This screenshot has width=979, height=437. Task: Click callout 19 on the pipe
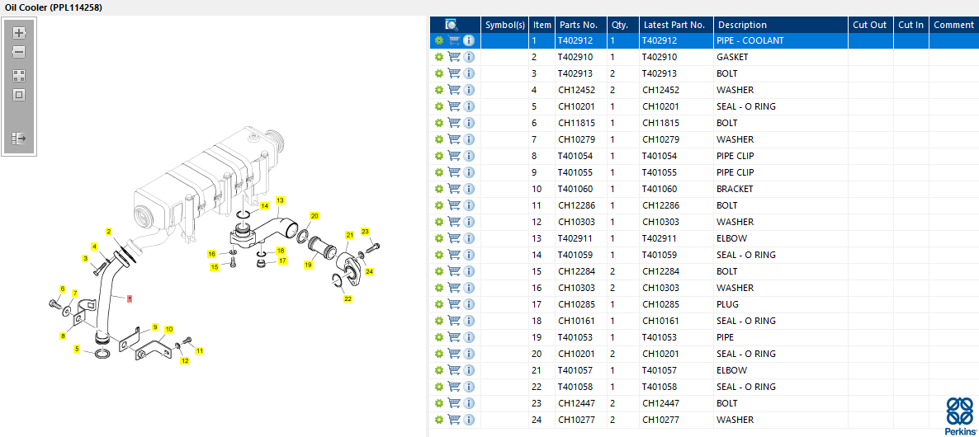[308, 265]
